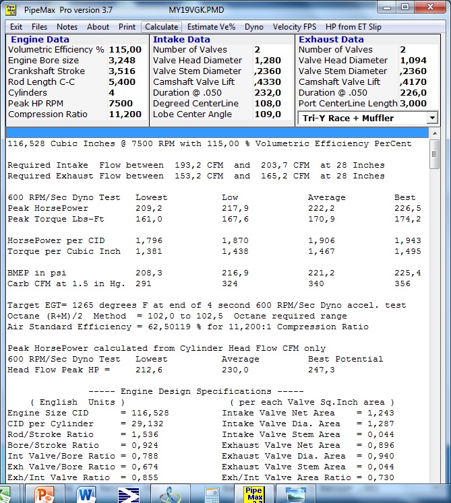Screen dimensions: 451x503
Task: Click the blue highlighted top row in results
Action: [217, 133]
